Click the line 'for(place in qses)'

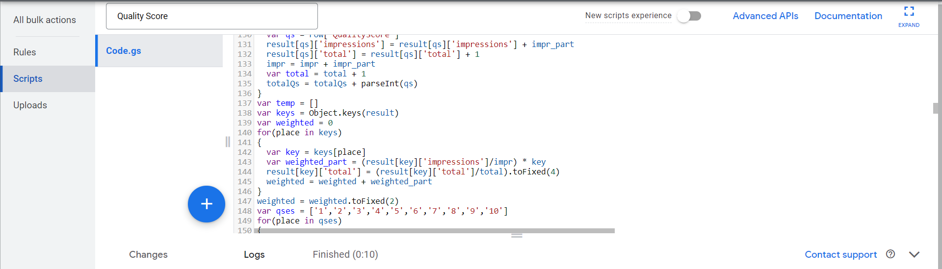(x=299, y=220)
